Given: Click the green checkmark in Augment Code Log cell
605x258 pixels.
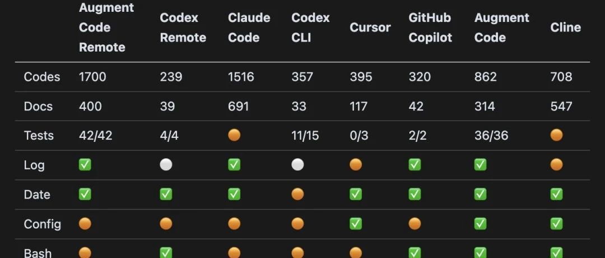Looking at the screenshot, I should click(481, 165).
